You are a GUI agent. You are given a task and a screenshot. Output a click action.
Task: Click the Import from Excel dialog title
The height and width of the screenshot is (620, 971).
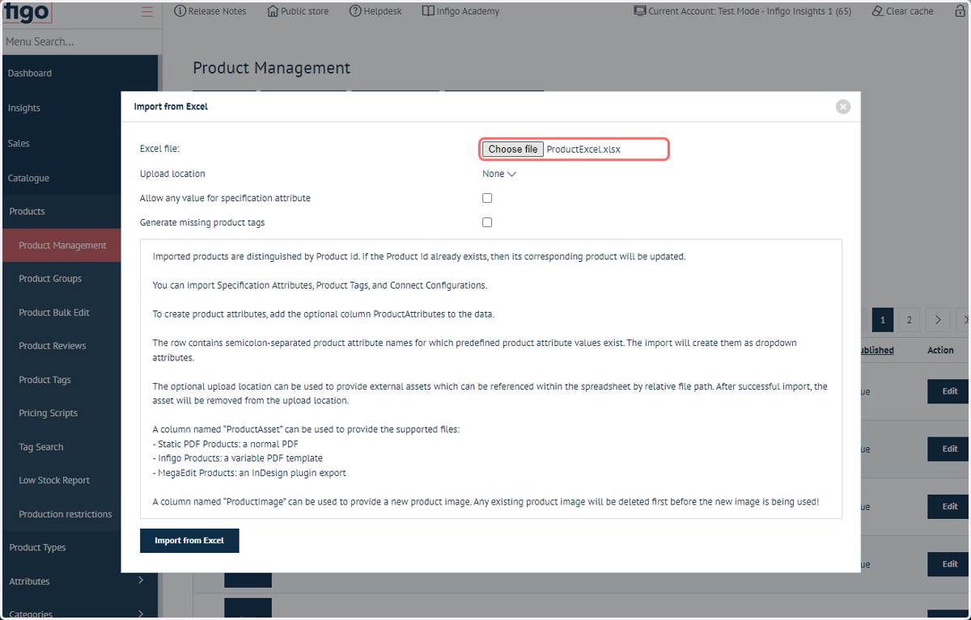point(171,107)
